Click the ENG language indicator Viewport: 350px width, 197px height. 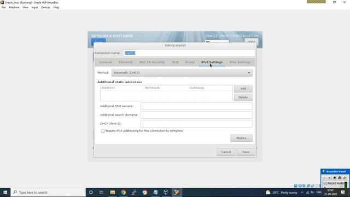click(319, 192)
